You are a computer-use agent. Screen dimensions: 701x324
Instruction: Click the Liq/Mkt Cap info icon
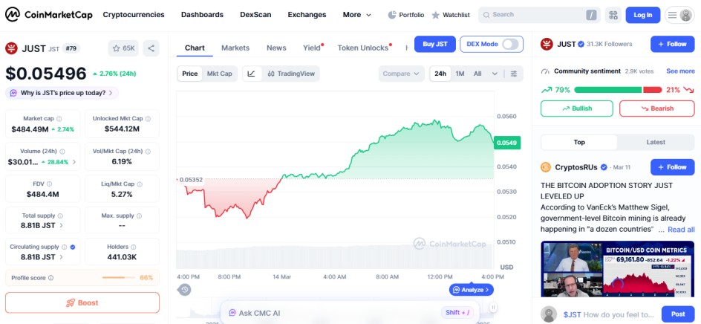coord(140,184)
